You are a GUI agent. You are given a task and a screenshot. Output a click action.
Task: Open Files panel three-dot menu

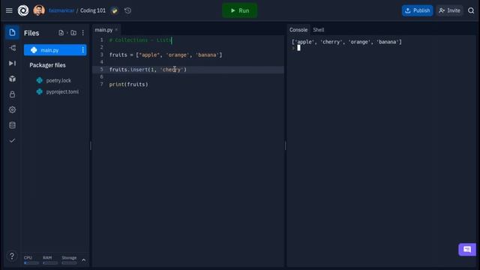[x=83, y=33]
